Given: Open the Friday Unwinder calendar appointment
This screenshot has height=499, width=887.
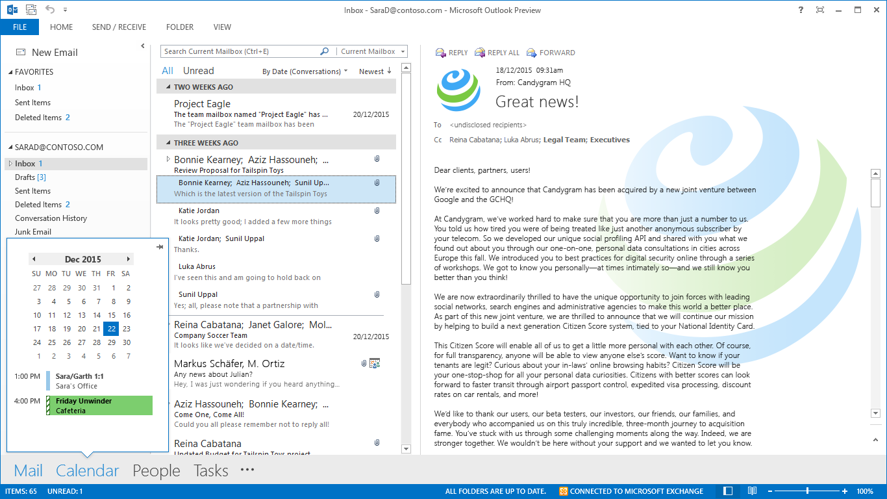Looking at the screenshot, I should point(101,405).
